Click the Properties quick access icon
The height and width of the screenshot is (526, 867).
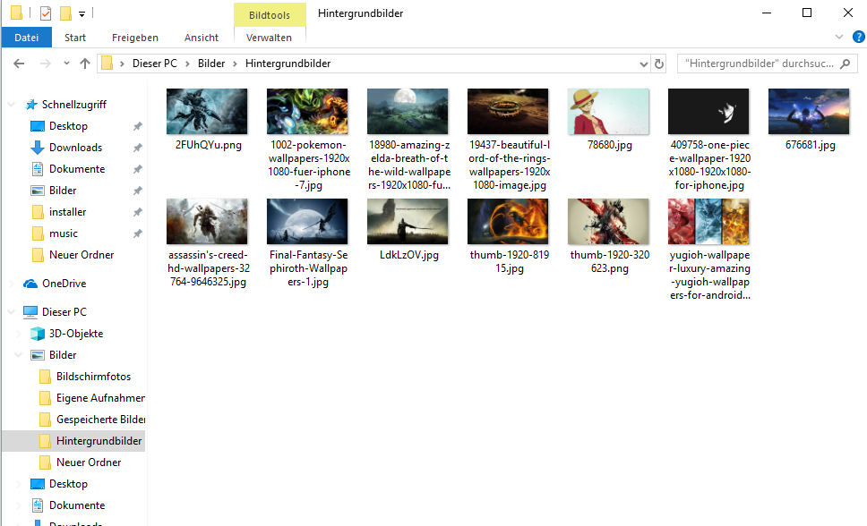[46, 13]
